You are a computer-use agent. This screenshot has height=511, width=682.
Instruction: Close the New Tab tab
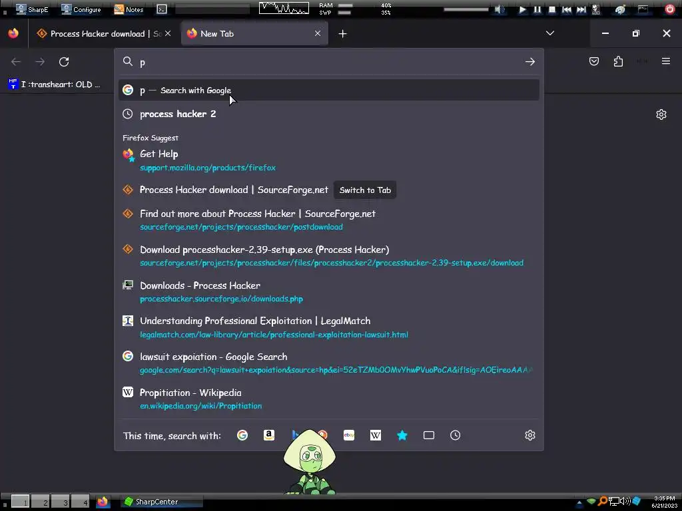click(x=318, y=33)
